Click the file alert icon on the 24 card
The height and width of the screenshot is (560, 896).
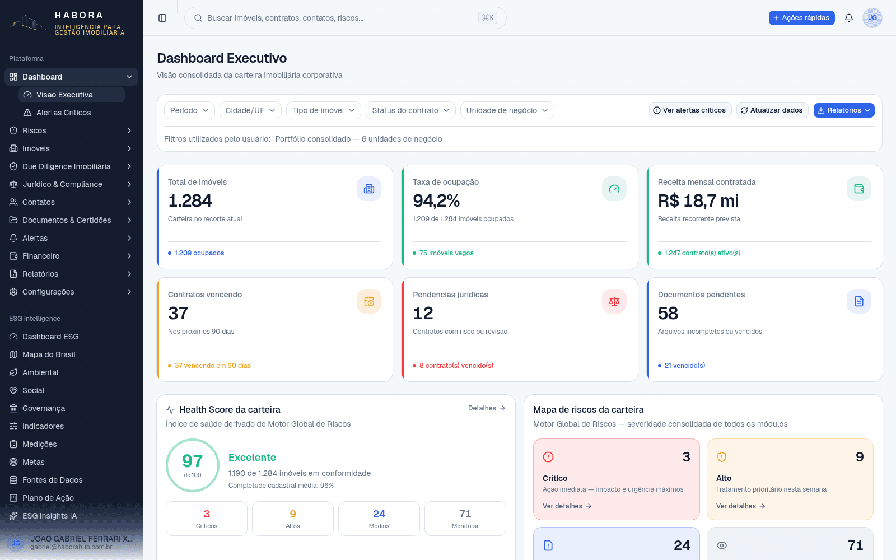(548, 545)
